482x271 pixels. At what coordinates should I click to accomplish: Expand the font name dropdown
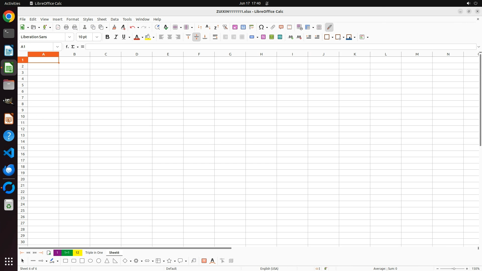coord(70,37)
